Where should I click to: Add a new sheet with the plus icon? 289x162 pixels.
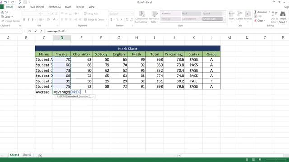(x=40, y=155)
